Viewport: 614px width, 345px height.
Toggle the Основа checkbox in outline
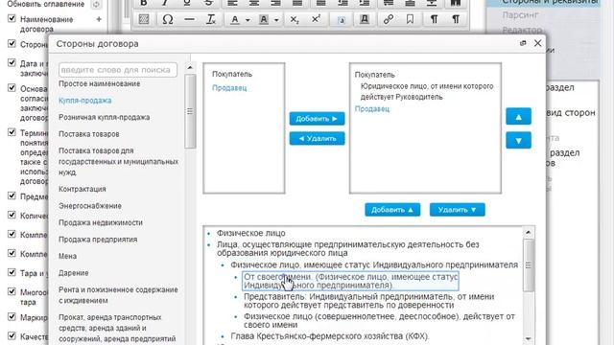(x=12, y=87)
